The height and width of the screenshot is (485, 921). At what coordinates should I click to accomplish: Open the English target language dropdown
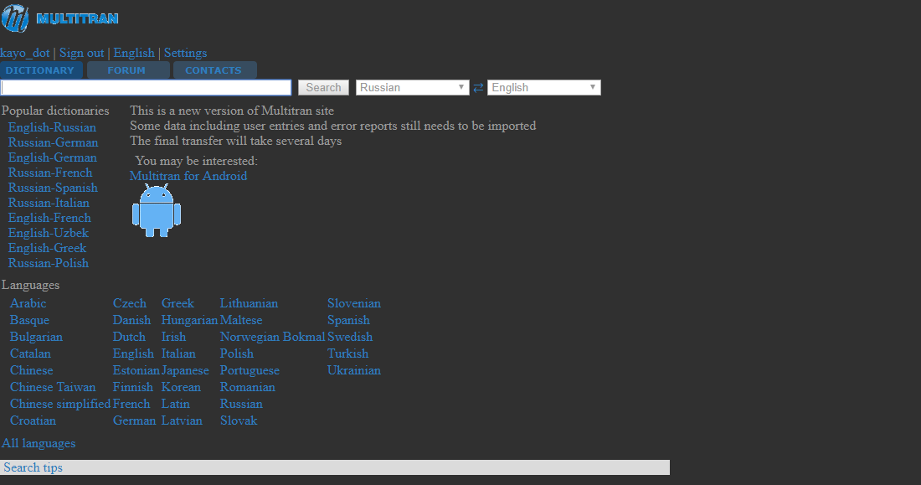point(544,88)
